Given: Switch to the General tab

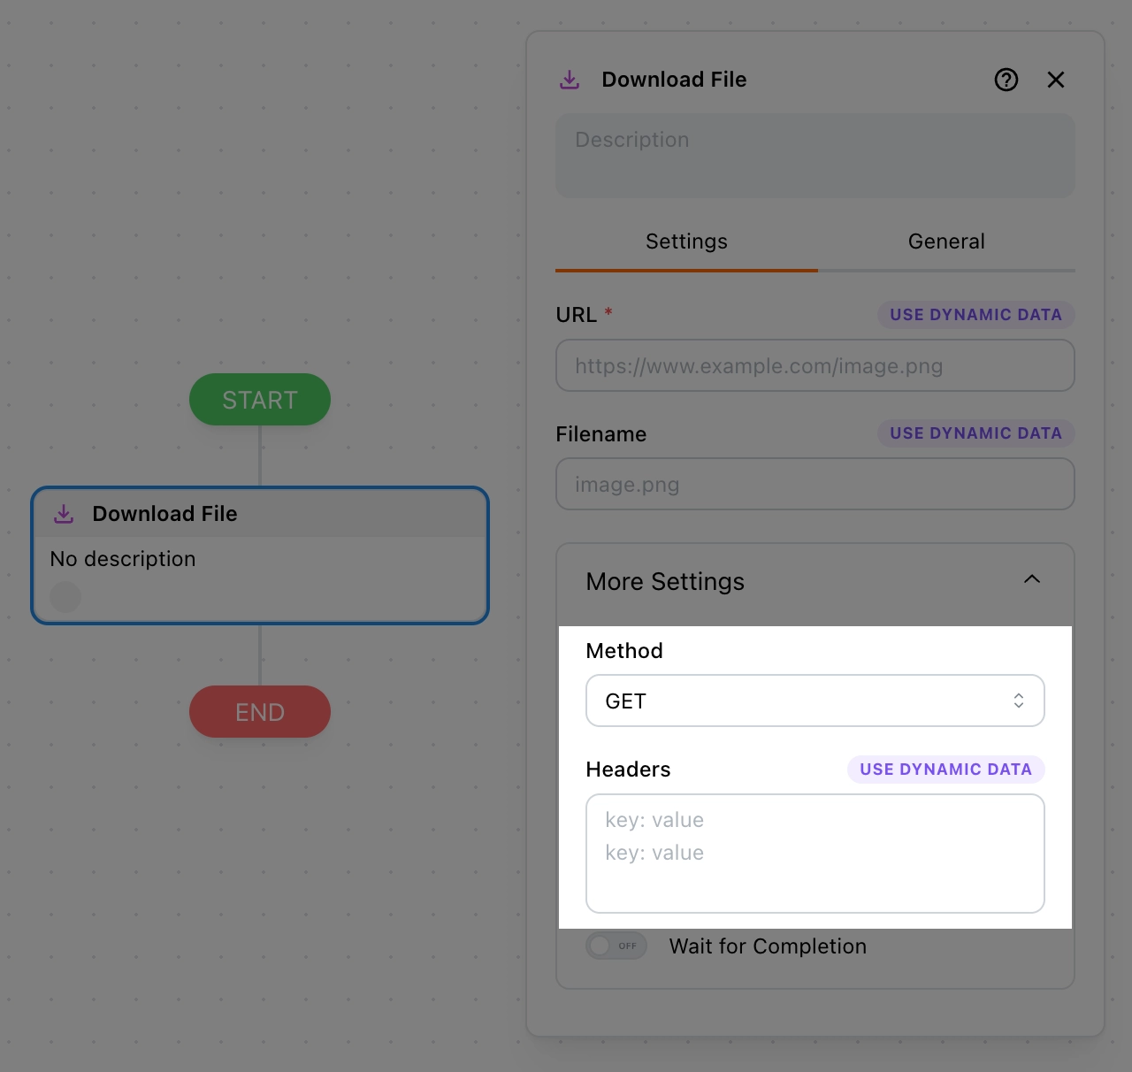Looking at the screenshot, I should click(945, 241).
